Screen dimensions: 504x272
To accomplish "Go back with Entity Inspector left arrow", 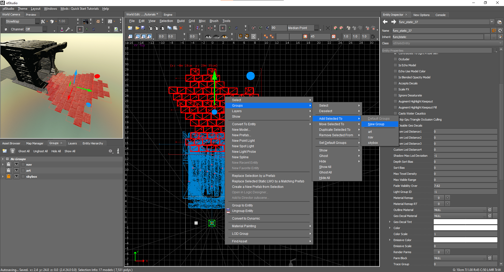I will 385,22.
